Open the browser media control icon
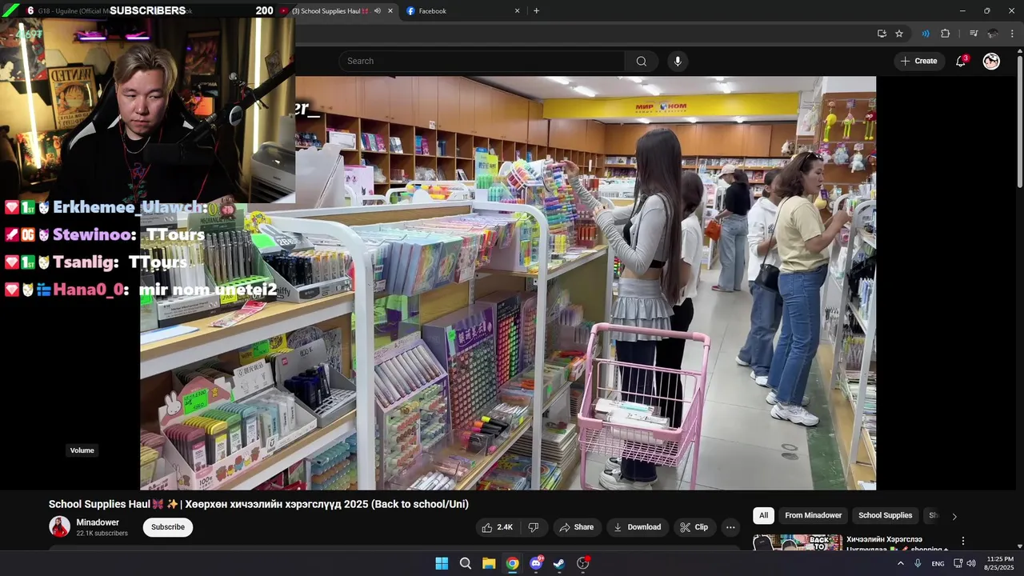The width and height of the screenshot is (1024, 576). [x=974, y=34]
